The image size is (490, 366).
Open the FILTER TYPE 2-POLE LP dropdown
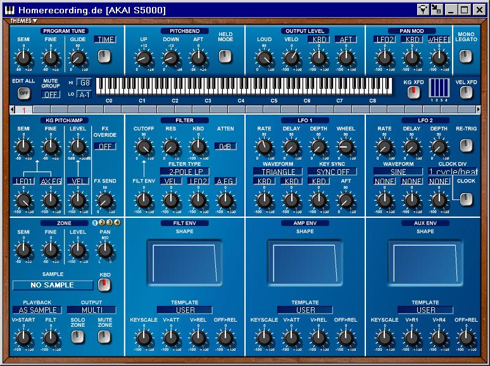coord(185,172)
